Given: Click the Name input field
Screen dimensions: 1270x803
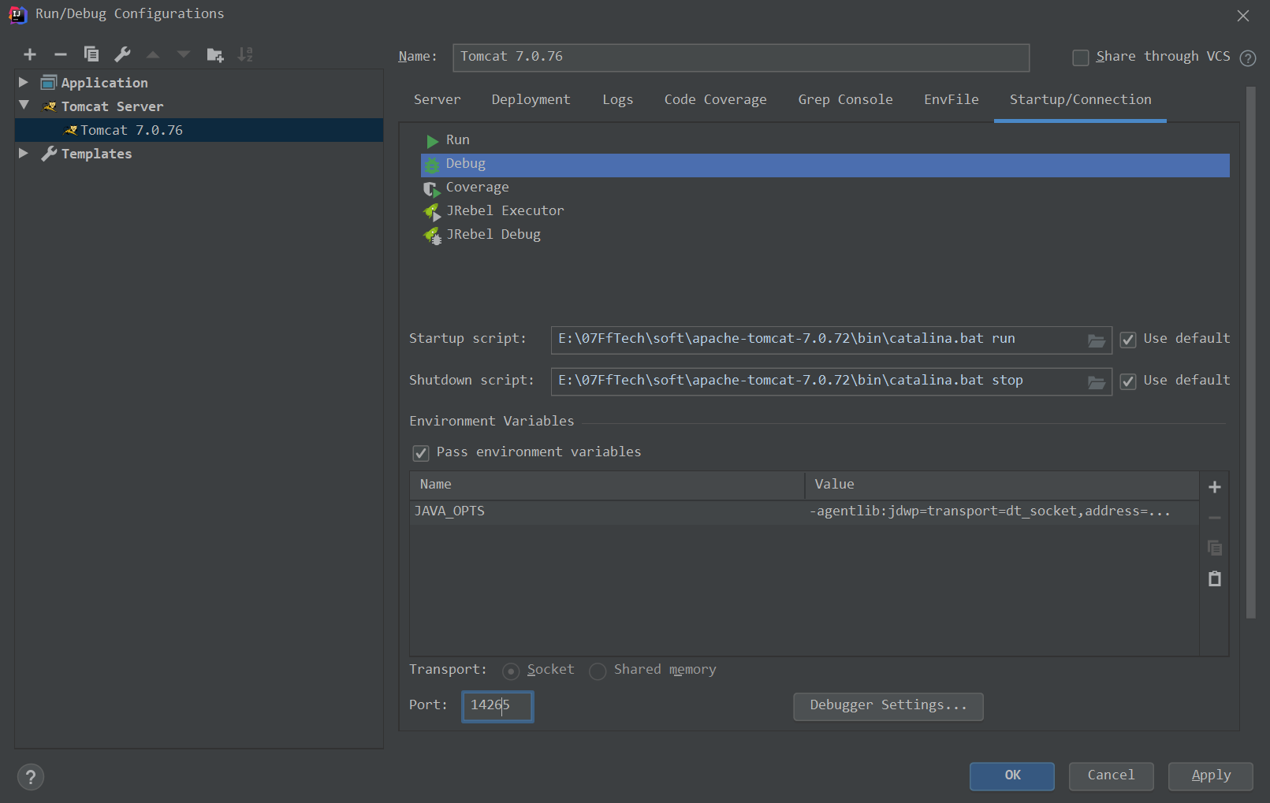Looking at the screenshot, I should 741,58.
